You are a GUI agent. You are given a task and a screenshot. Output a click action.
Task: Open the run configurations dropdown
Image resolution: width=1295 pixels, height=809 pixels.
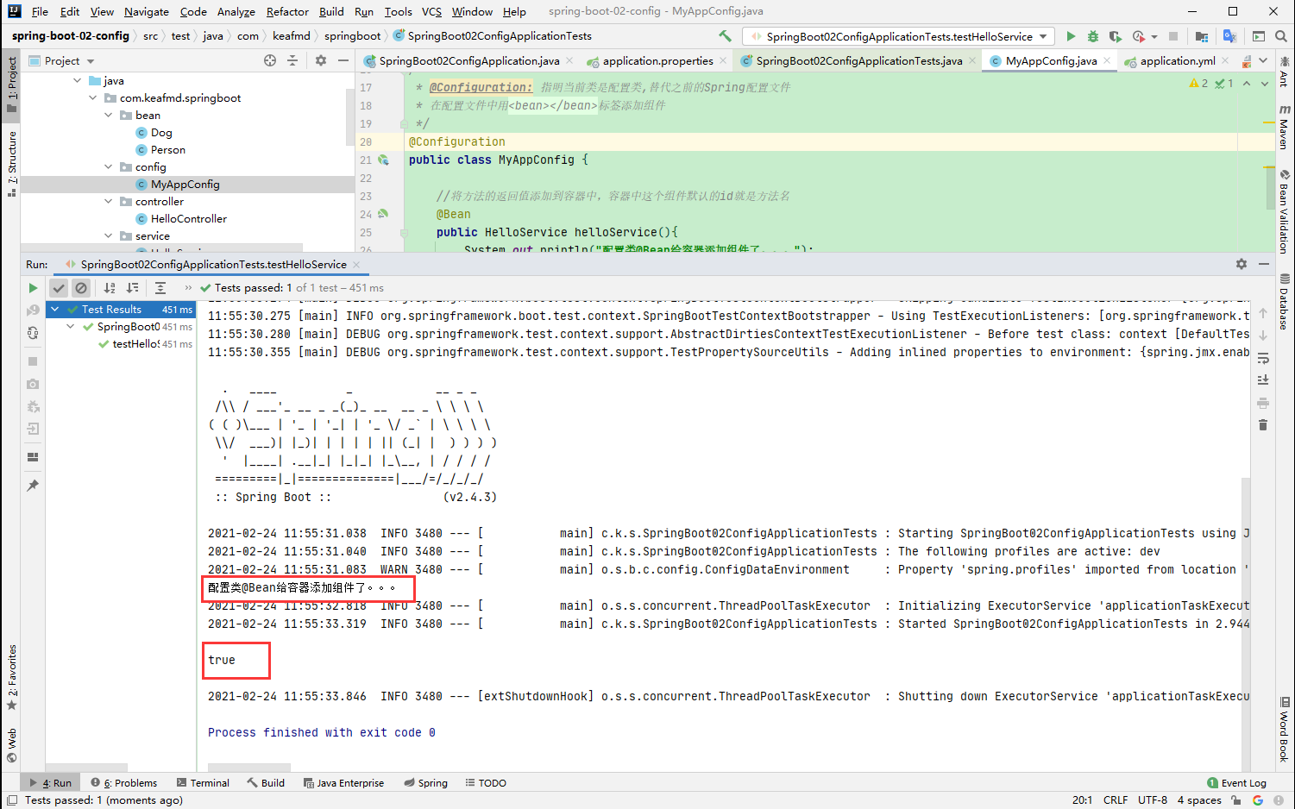[x=897, y=36]
